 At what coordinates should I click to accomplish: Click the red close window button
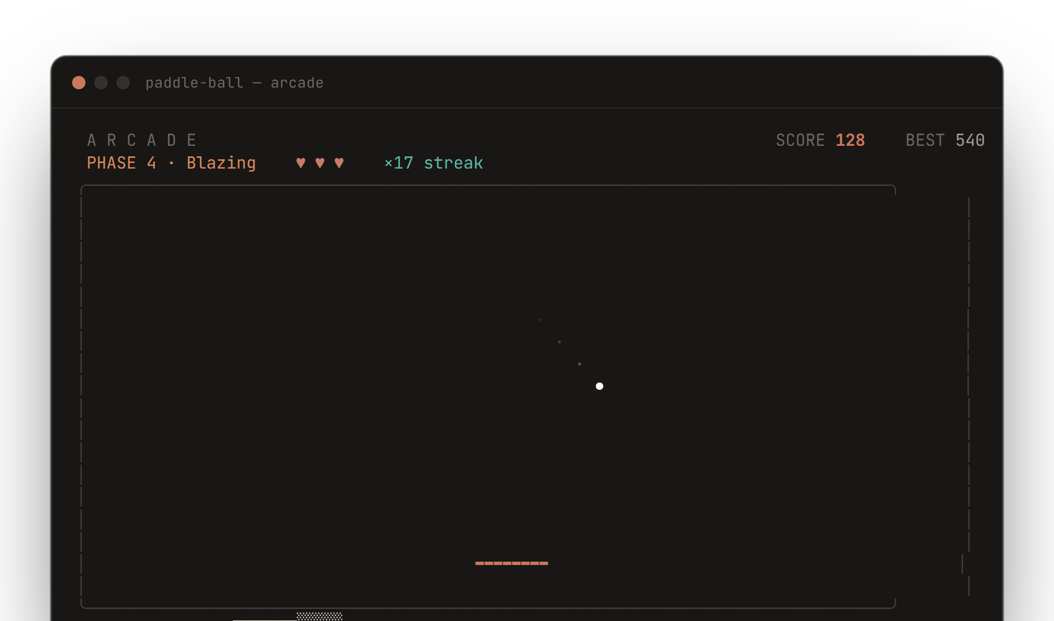[x=79, y=83]
